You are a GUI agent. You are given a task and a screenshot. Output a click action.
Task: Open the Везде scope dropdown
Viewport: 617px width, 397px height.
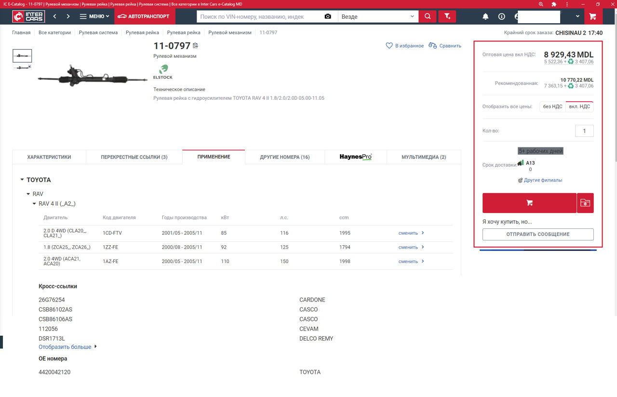tap(378, 16)
